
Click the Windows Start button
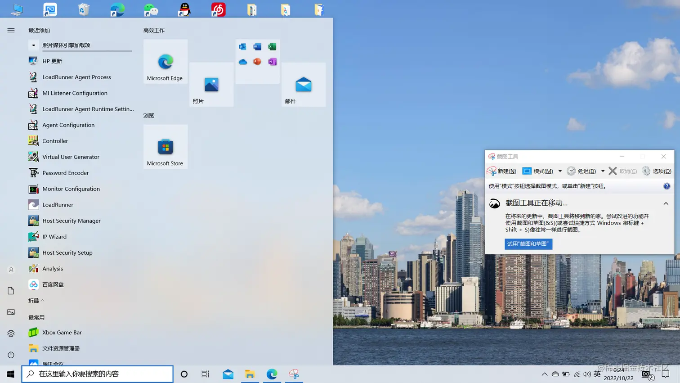click(x=11, y=374)
